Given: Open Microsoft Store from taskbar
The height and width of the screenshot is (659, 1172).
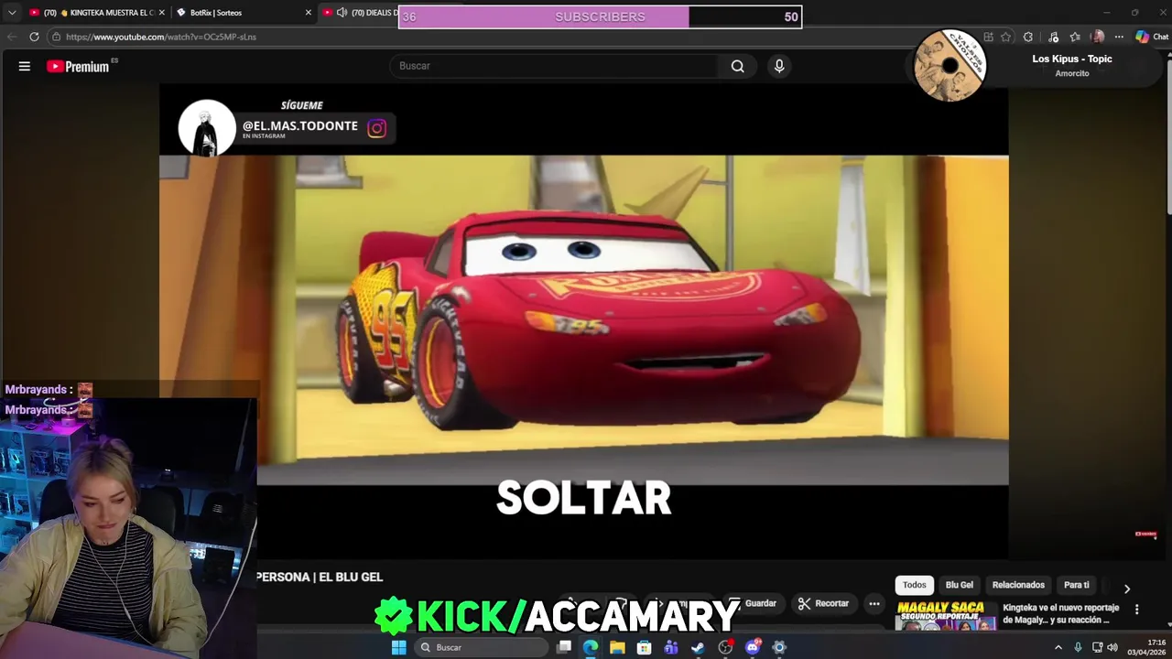Looking at the screenshot, I should (x=644, y=647).
